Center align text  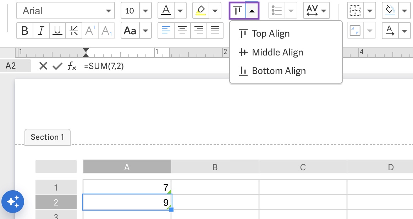pos(182,31)
